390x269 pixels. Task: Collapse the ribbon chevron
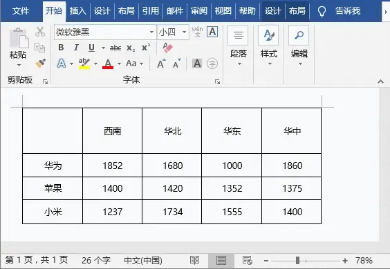pyautogui.click(x=380, y=81)
